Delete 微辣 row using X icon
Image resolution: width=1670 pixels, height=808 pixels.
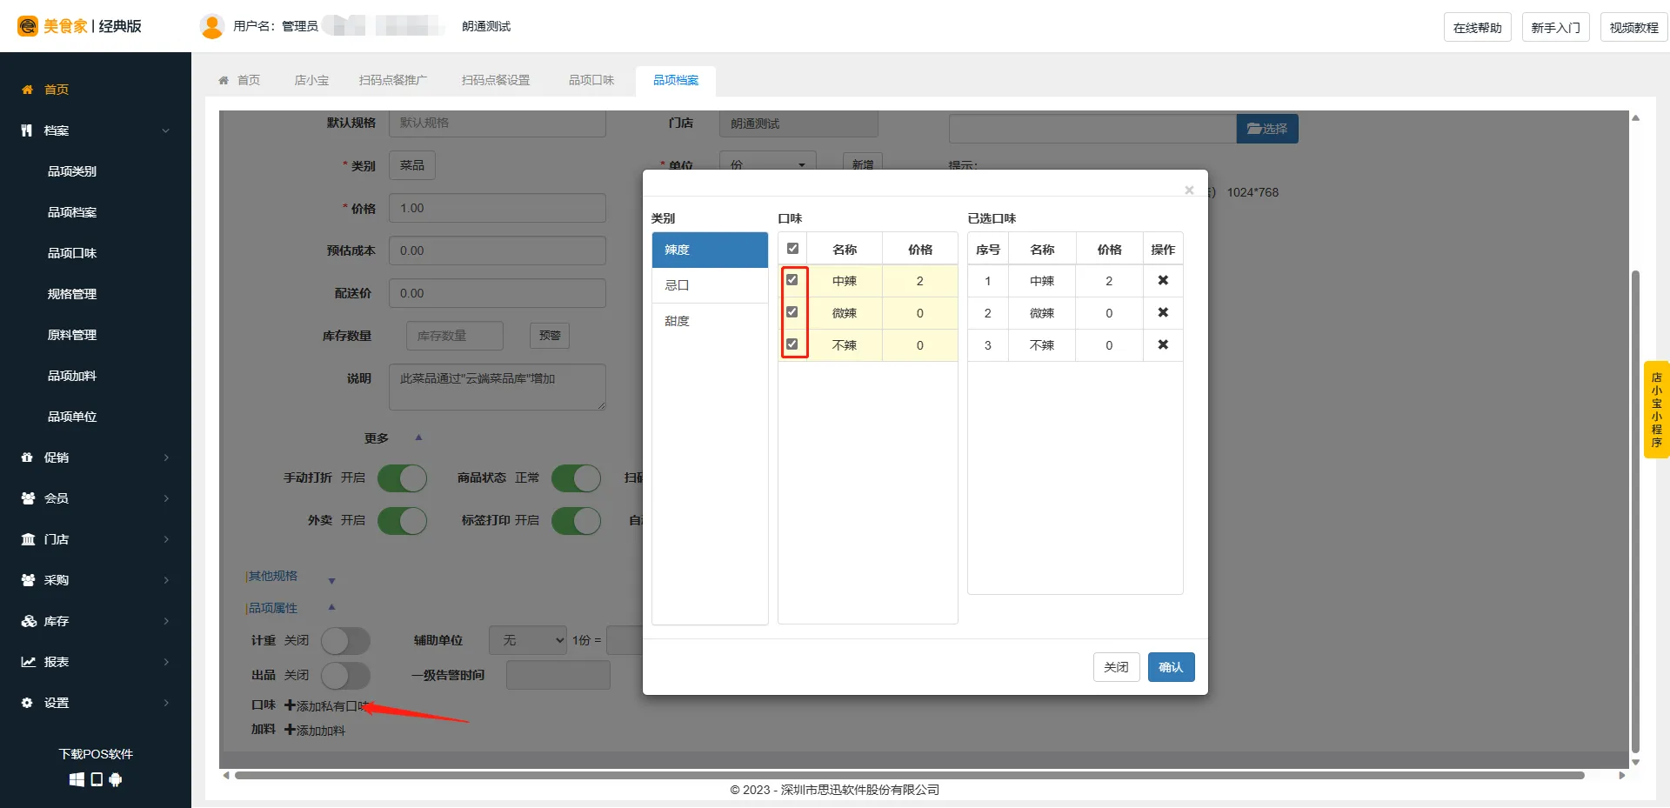point(1163,313)
